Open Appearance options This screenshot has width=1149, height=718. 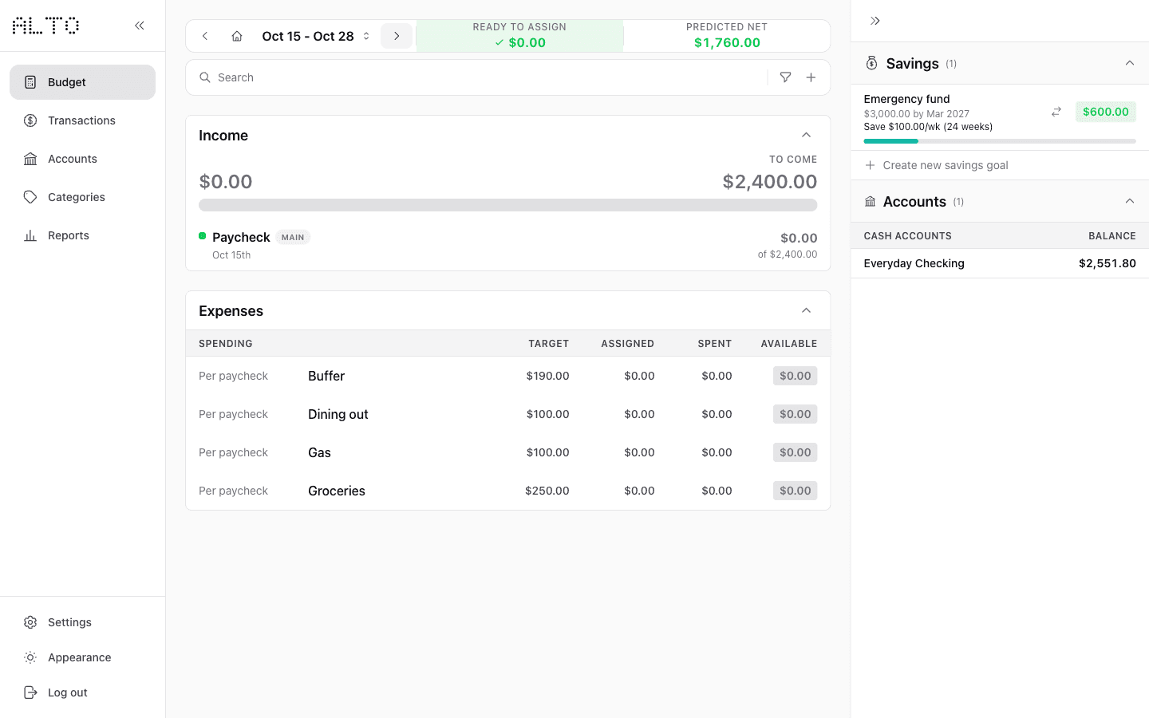(x=82, y=657)
